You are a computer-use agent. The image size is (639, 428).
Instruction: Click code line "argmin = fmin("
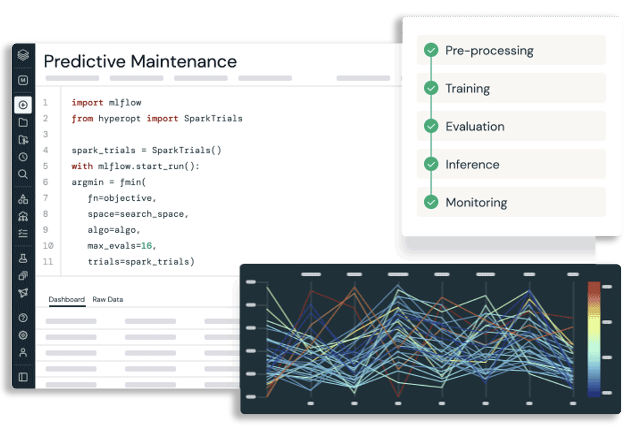[x=108, y=182]
